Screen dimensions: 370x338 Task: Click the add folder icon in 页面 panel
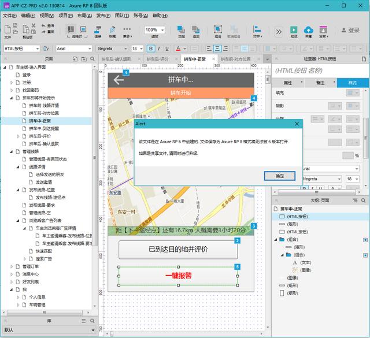[x=84, y=58]
